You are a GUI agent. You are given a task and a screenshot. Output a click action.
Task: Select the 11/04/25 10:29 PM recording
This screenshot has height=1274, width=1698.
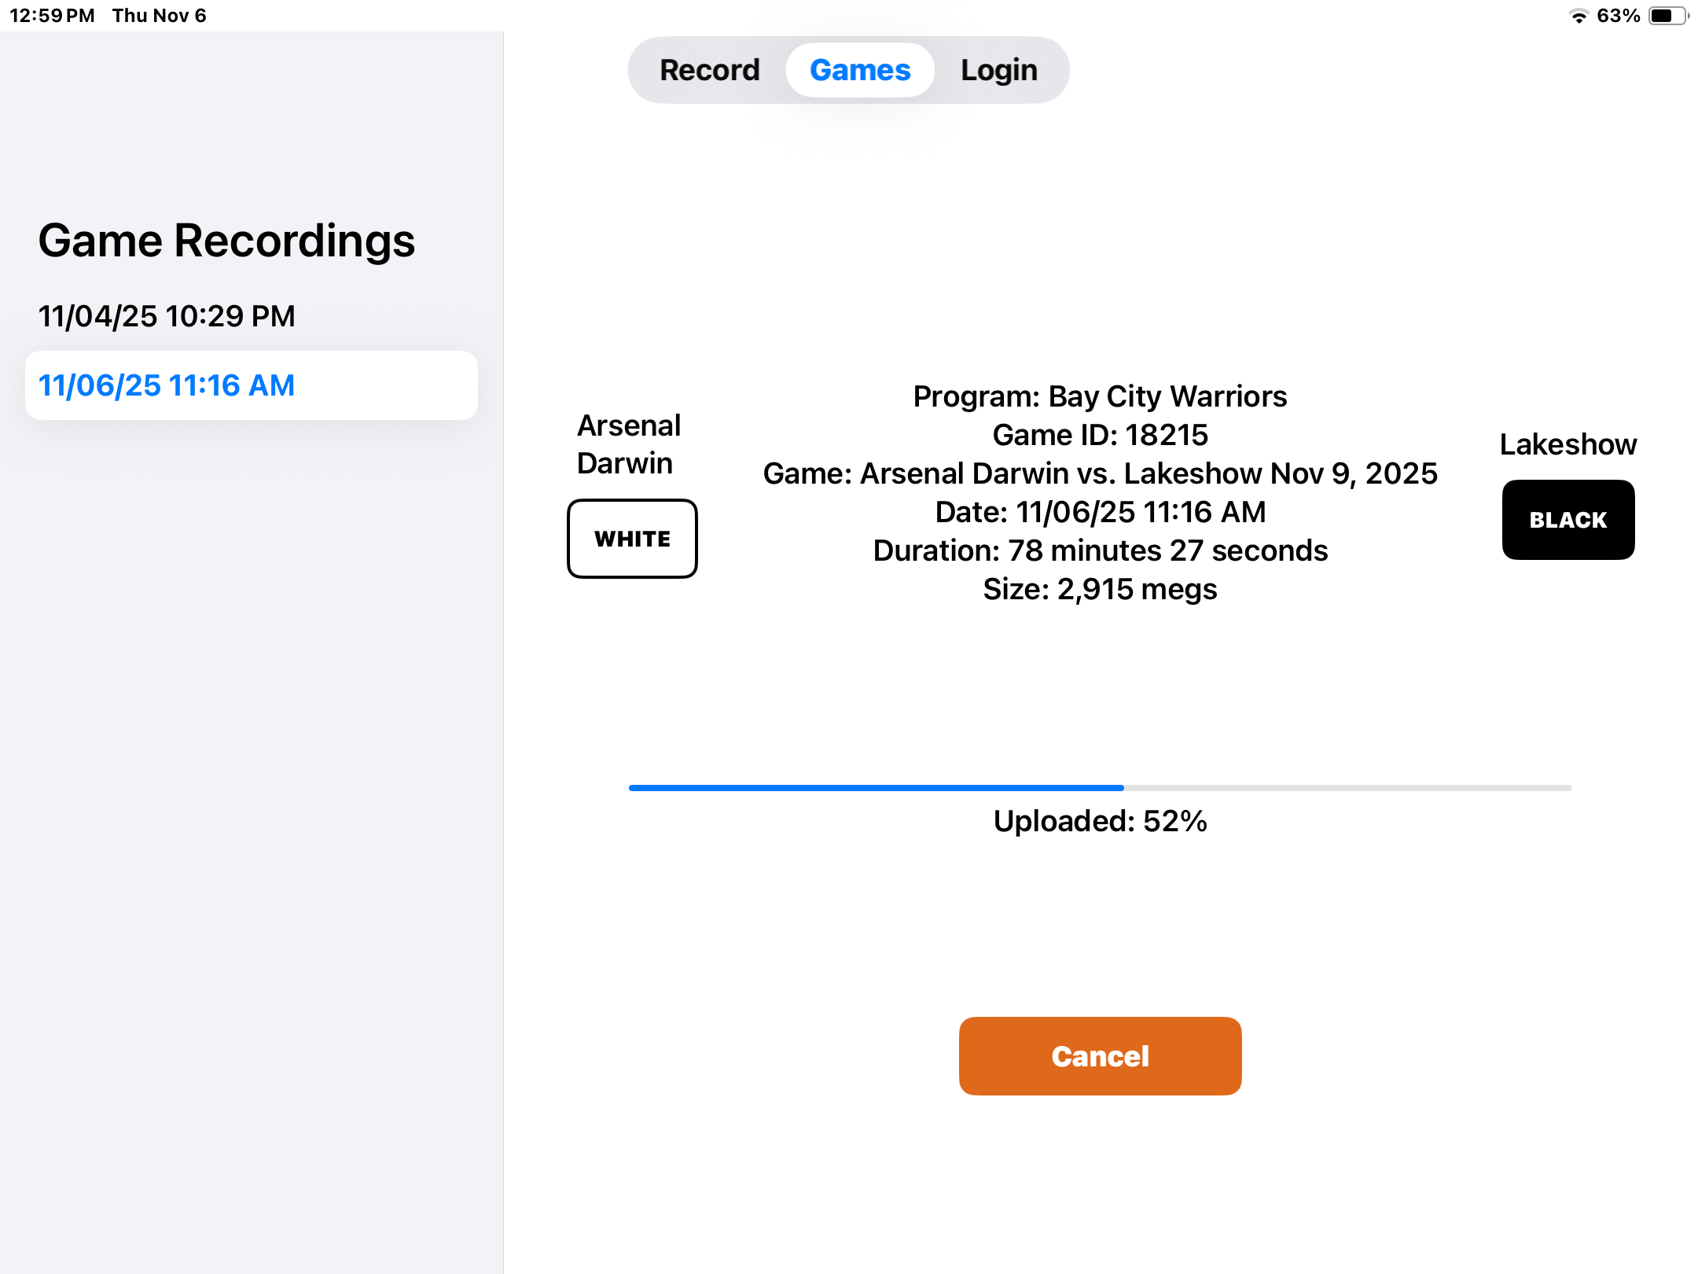pyautogui.click(x=167, y=316)
